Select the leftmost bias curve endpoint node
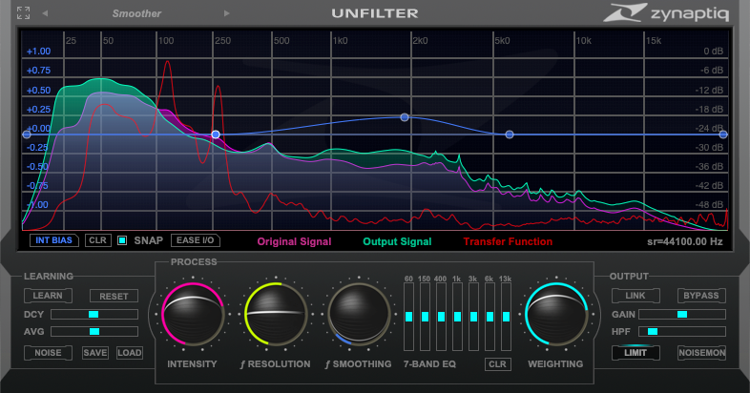750x393 pixels. coord(27,134)
